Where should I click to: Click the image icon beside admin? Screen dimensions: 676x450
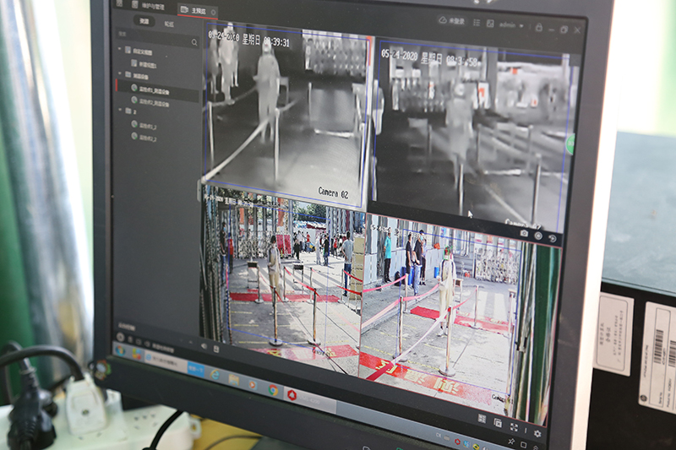coord(490,24)
